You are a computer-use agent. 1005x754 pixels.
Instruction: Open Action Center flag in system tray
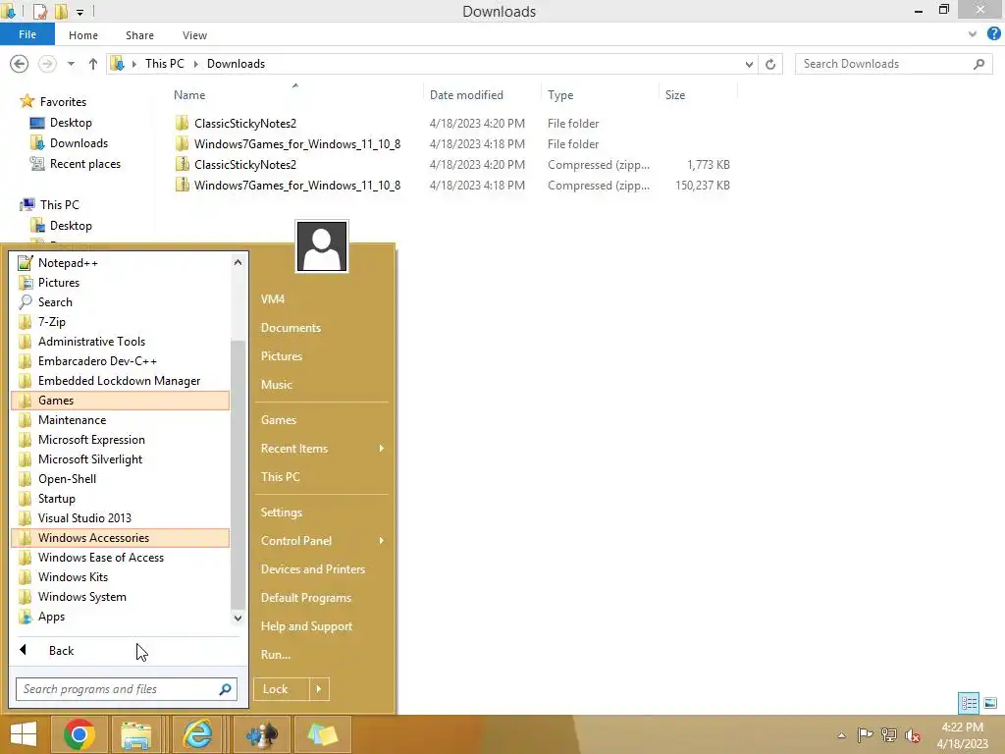865,734
